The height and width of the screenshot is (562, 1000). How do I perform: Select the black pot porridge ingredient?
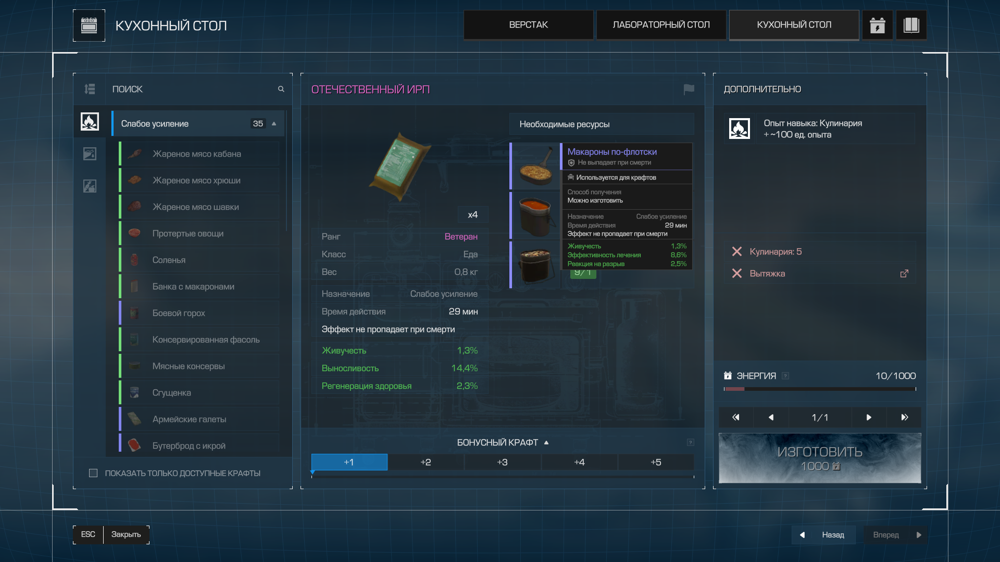[x=536, y=265]
